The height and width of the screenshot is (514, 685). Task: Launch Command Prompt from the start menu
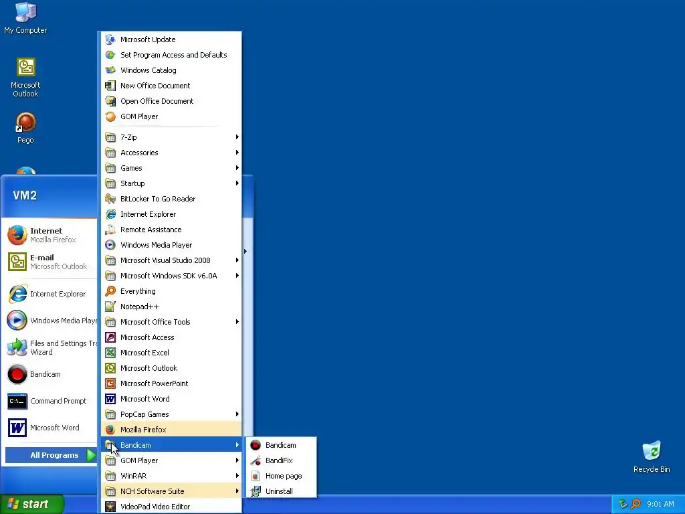(x=50, y=401)
